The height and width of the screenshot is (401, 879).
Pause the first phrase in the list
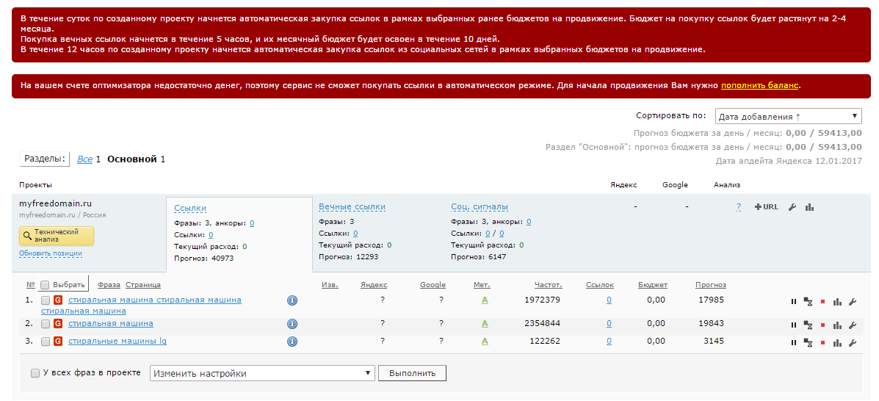pos(793,302)
